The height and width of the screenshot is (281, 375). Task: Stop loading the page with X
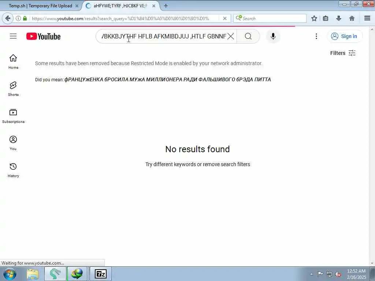pyautogui.click(x=224, y=18)
